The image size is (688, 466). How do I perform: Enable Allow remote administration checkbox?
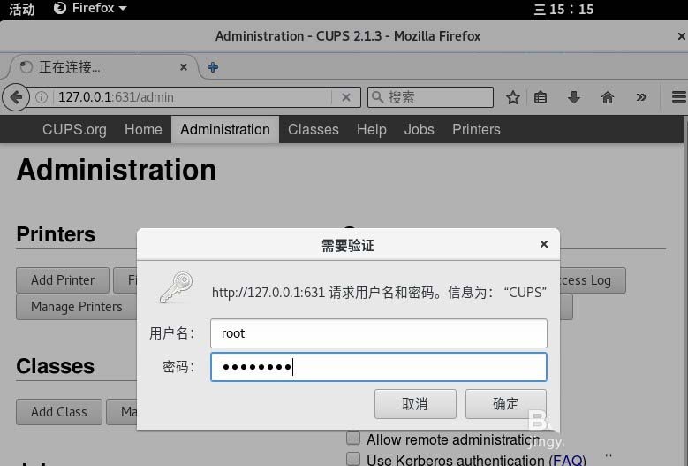point(353,438)
